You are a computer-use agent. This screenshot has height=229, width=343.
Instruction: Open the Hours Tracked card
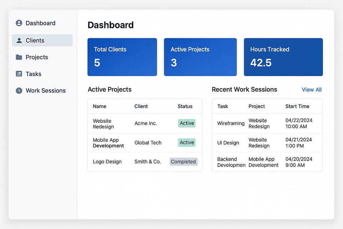click(283, 57)
